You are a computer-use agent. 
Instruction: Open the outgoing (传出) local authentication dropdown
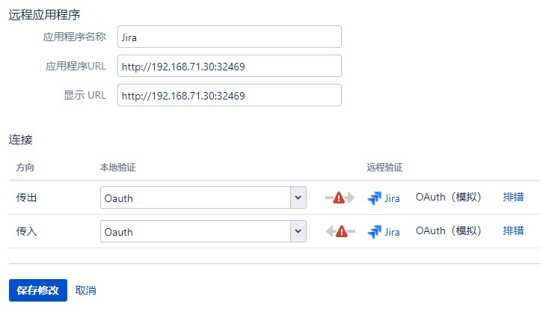[195, 198]
